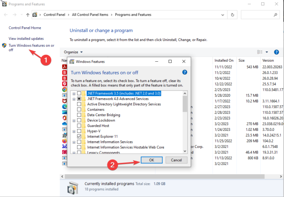Sort by the Version column header
Image resolution: width=284 pixels, height=197 pixels.
click(268, 61)
